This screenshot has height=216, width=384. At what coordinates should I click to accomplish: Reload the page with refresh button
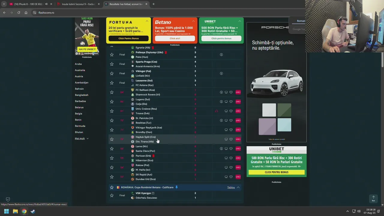coord(19,13)
